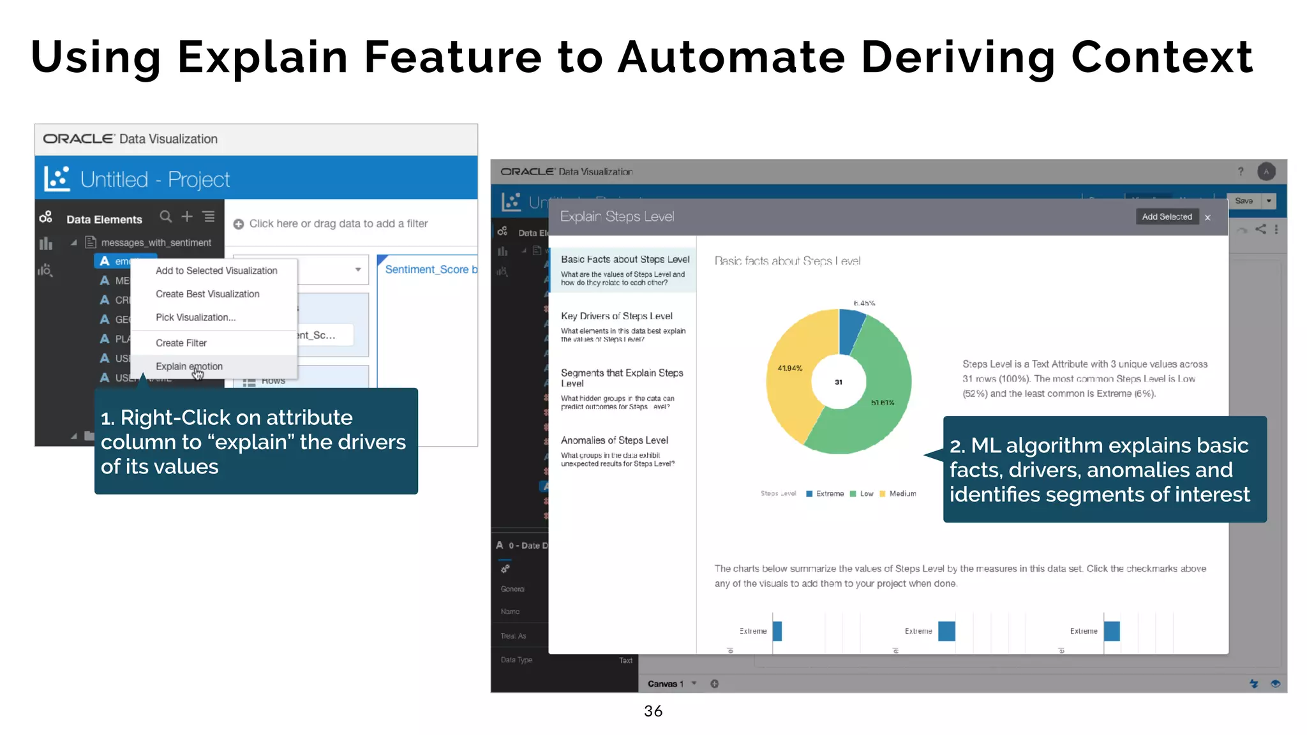
Task: Click the analytics icon in right window sidebar
Action: click(x=502, y=272)
